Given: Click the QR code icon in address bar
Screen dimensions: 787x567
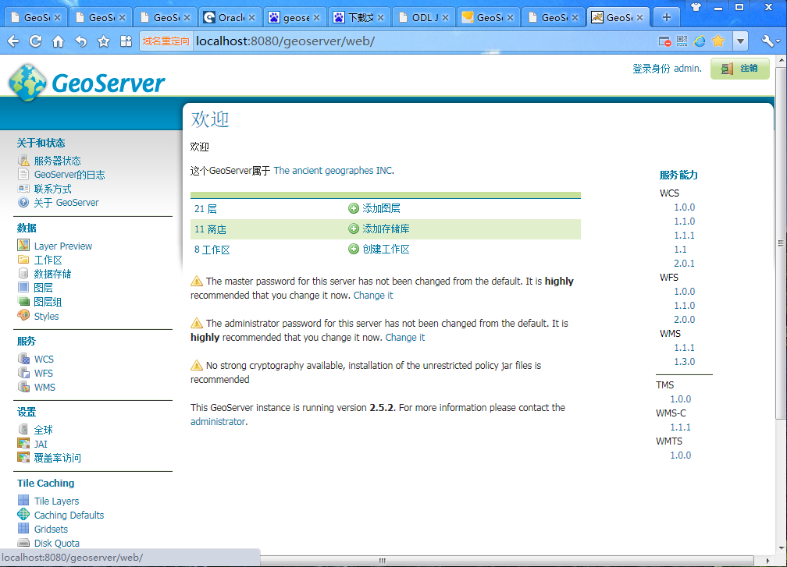Looking at the screenshot, I should pyautogui.click(x=682, y=41).
